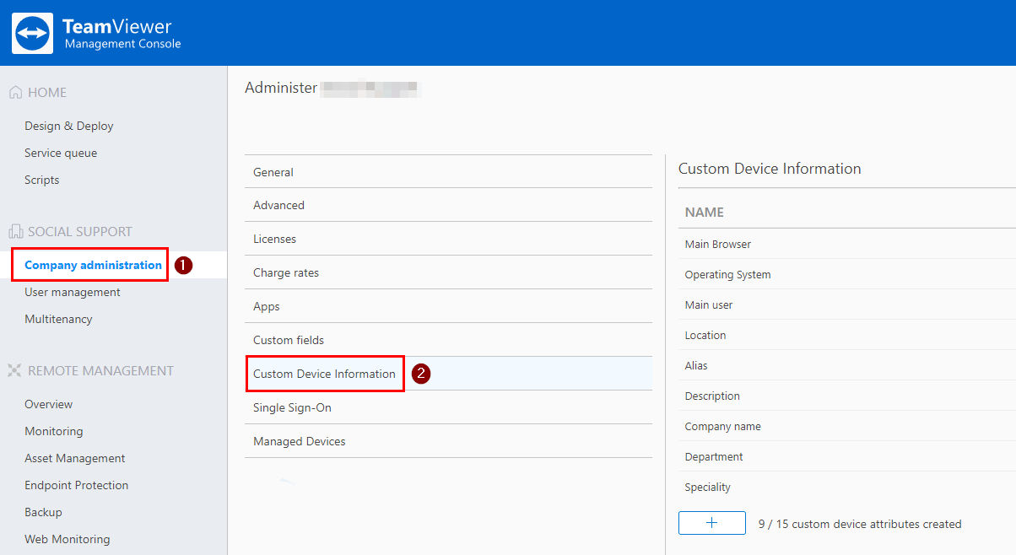
Task: Select Company administration
Action: [x=93, y=265]
